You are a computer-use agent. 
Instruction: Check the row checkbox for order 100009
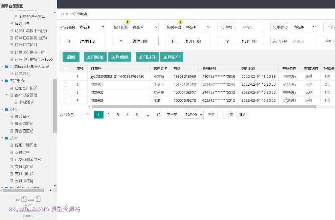[65, 100]
